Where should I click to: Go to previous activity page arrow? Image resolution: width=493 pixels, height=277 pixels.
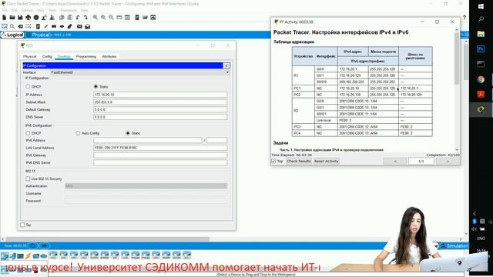click(395, 161)
